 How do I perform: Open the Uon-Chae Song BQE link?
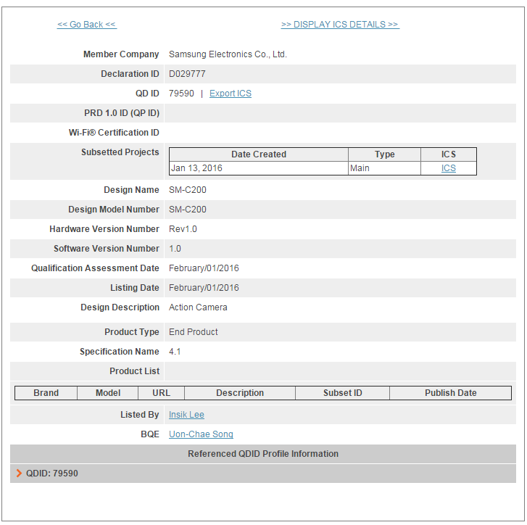coord(201,434)
